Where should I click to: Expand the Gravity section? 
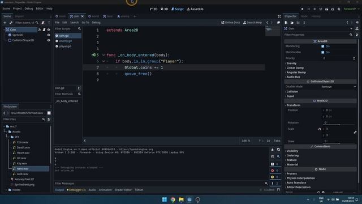point(291,63)
